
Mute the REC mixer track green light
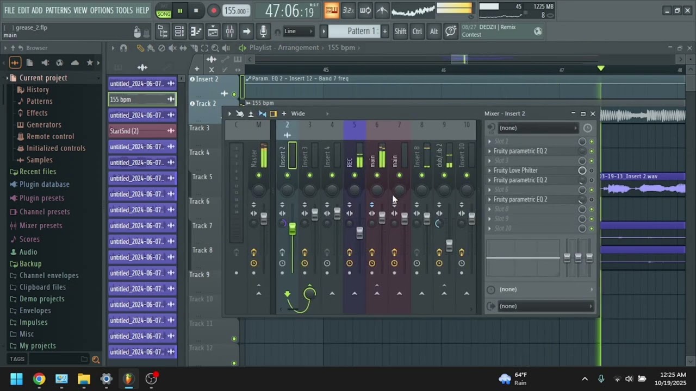[x=355, y=175]
